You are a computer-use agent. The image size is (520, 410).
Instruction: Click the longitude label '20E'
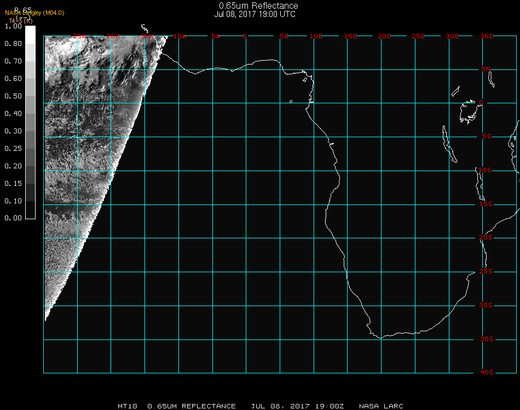(x=384, y=37)
